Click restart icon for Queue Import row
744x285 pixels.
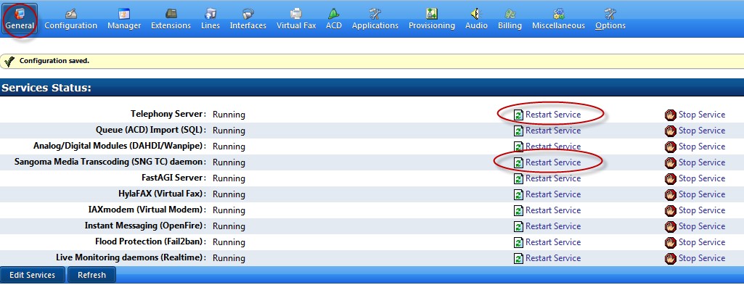pos(518,131)
